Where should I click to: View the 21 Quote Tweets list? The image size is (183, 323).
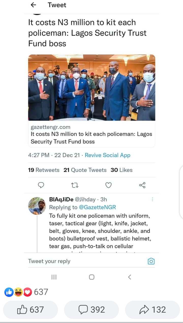click(x=85, y=170)
